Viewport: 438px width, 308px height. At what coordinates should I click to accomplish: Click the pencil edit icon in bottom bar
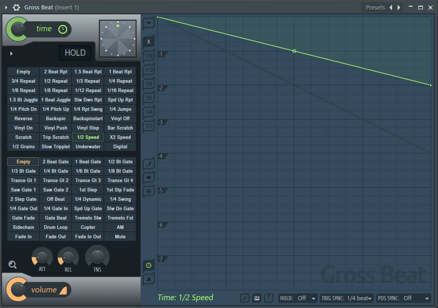click(x=244, y=298)
